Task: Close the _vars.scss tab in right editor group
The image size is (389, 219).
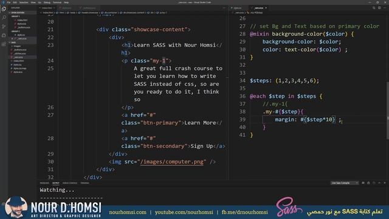Action: (x=266, y=8)
